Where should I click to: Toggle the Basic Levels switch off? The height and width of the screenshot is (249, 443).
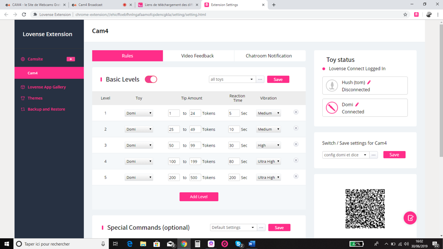151,79
